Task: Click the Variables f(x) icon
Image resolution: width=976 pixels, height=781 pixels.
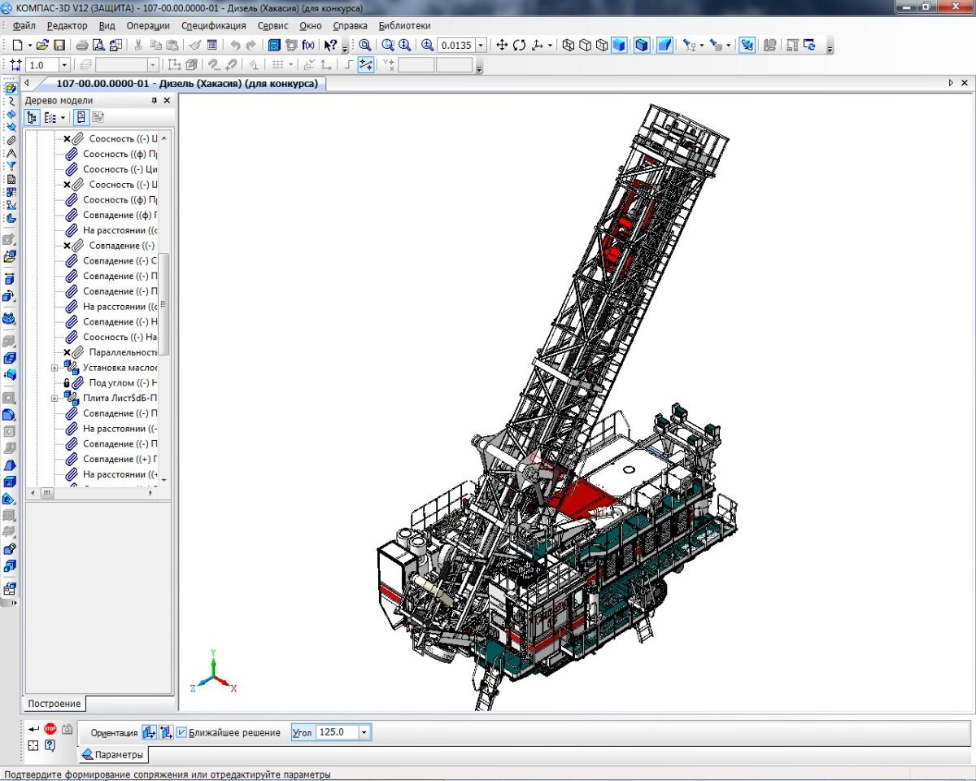Action: [308, 46]
